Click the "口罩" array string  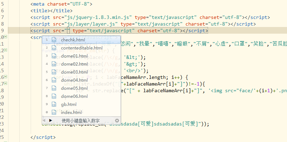point(240,44)
